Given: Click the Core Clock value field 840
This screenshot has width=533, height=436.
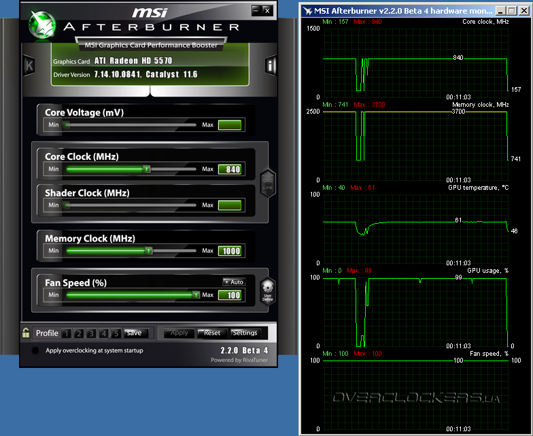Looking at the screenshot, I should (230, 169).
